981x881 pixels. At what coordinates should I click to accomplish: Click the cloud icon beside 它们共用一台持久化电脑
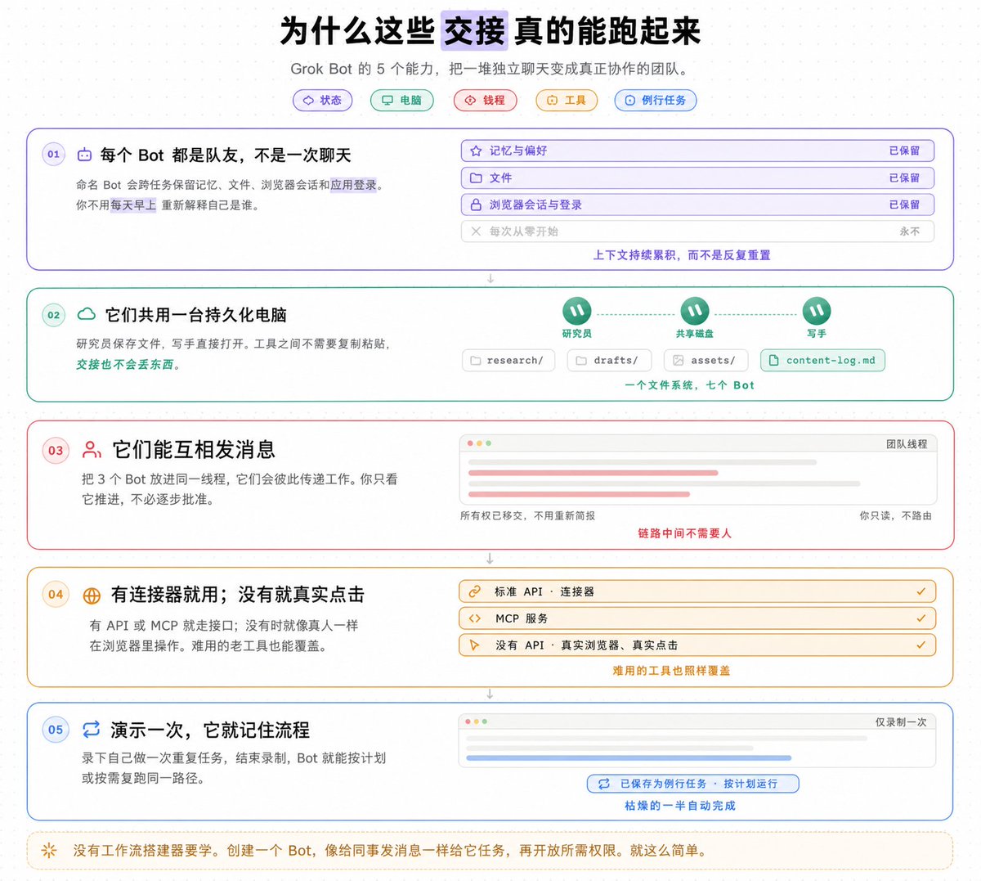86,314
